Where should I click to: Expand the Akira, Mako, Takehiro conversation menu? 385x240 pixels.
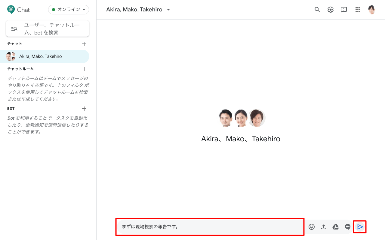[x=168, y=10]
